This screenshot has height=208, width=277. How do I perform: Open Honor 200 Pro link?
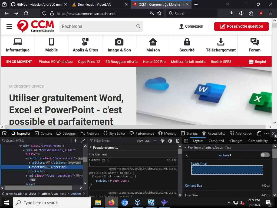point(154,61)
